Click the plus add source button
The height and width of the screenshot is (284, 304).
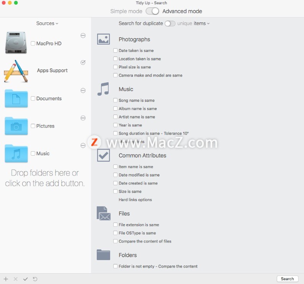6,279
